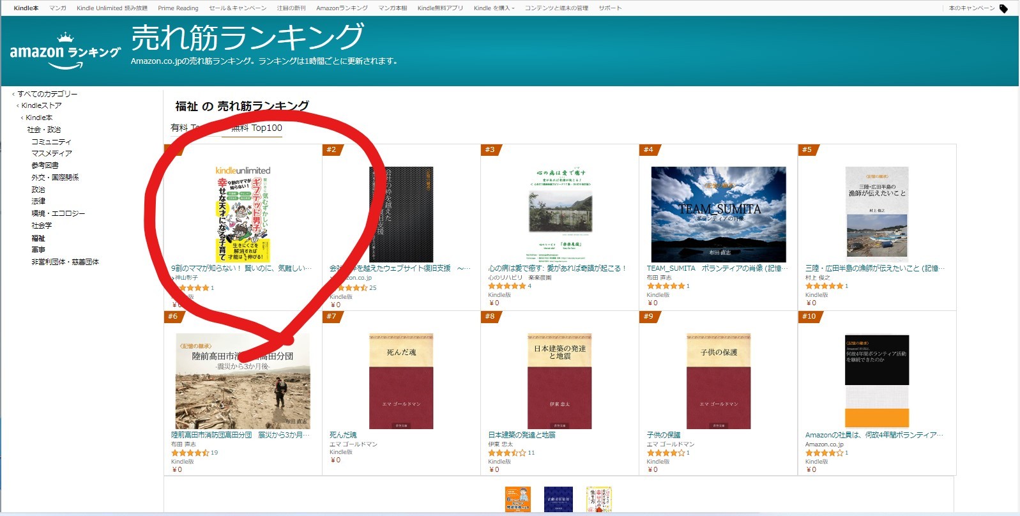Select the コミュニティ category

pyautogui.click(x=51, y=142)
